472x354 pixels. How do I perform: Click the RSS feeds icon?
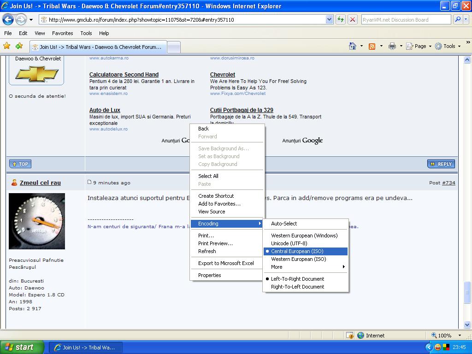pyautogui.click(x=372, y=46)
